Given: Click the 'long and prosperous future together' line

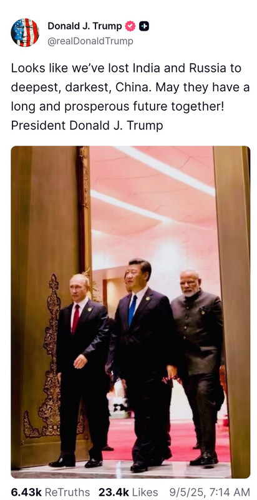Looking at the screenshot, I should pos(117,106).
